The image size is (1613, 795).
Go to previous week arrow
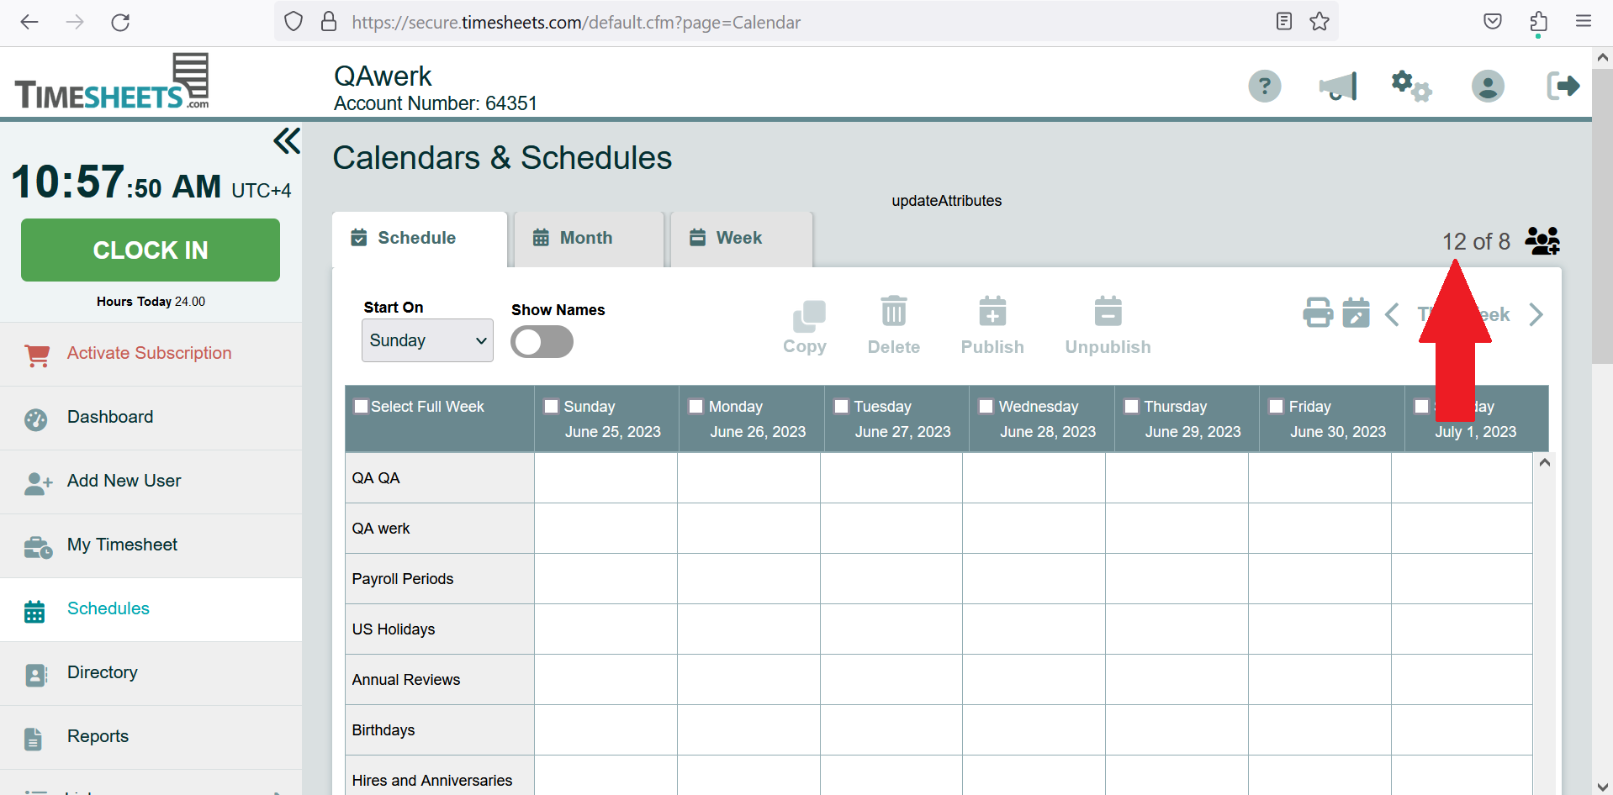[x=1393, y=314]
